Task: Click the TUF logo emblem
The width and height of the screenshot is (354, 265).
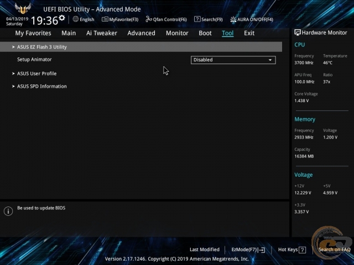Action: 23,9
